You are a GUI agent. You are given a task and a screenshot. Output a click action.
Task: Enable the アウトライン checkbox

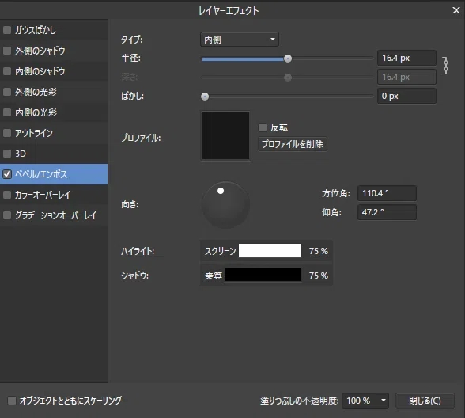pos(7,133)
